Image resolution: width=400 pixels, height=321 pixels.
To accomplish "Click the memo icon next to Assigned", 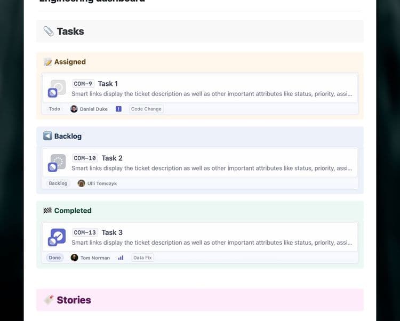I will click(x=47, y=62).
